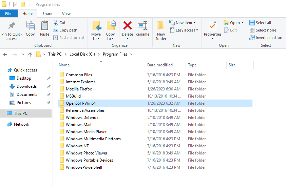Click the Paste clipboard icon
286x188 pixels.
point(45,25)
